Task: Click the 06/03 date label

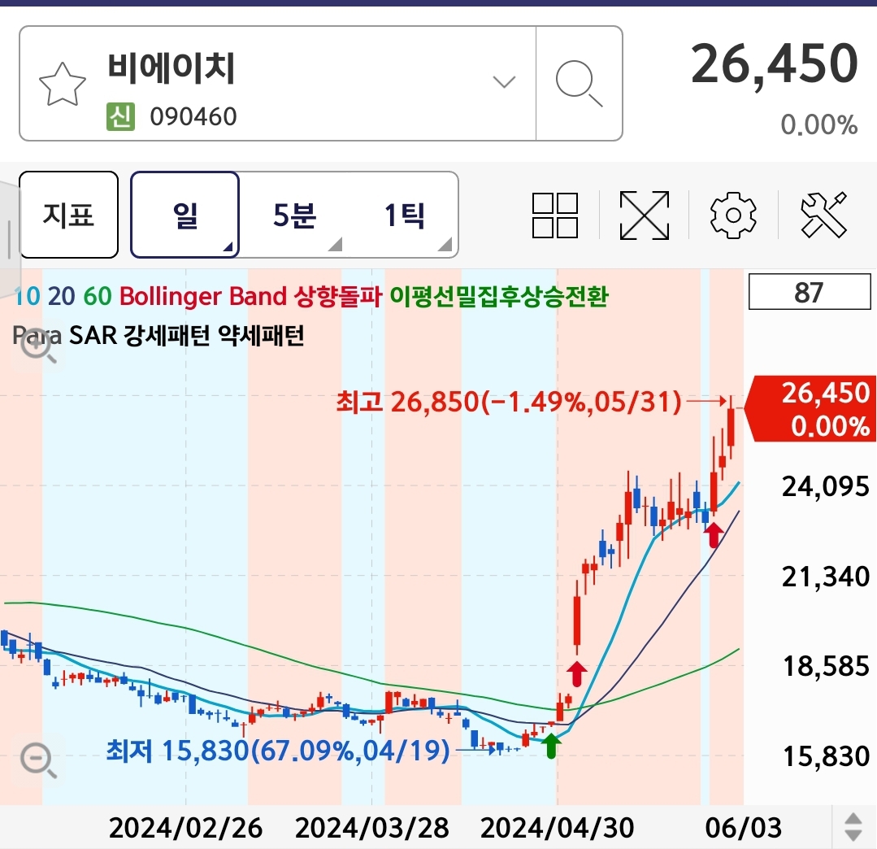Action: (743, 827)
